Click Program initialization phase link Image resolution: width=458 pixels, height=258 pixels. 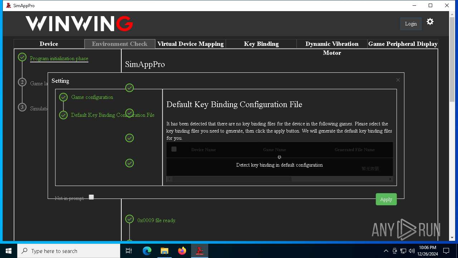coord(59,58)
